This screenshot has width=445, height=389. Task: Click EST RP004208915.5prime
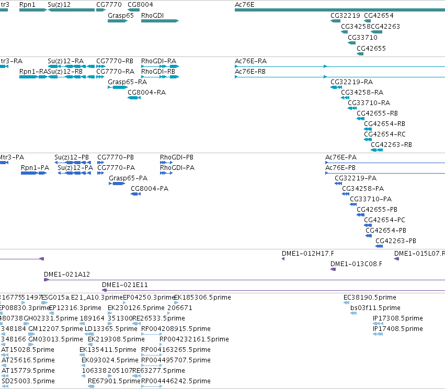coord(176,329)
